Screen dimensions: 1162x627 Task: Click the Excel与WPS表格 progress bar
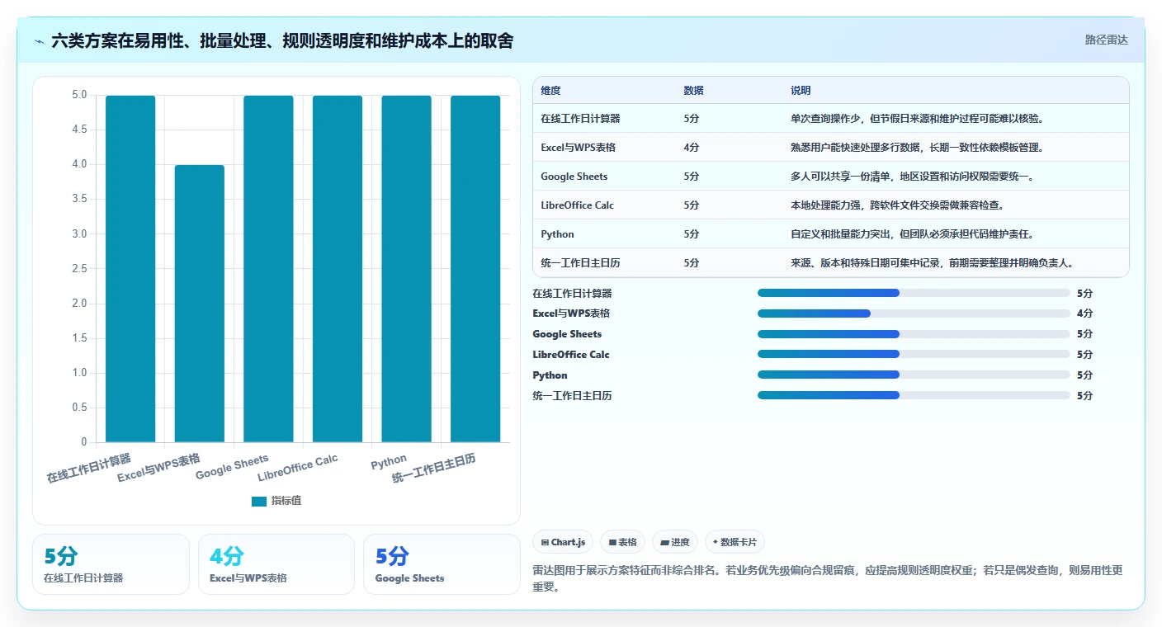tap(914, 313)
